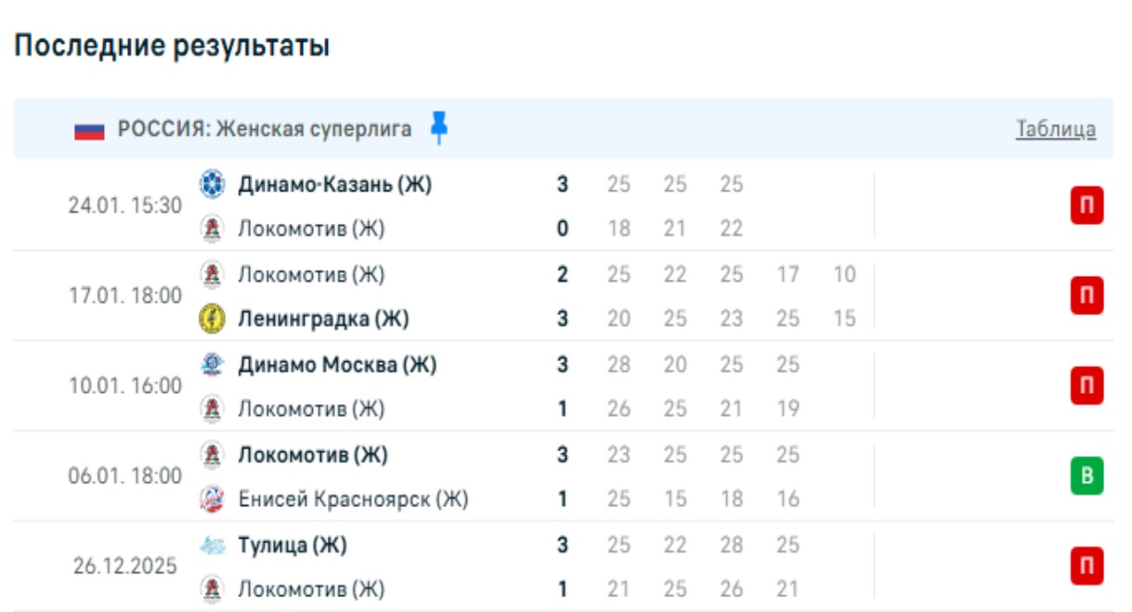Click the Ленинградка team logo
The height and width of the screenshot is (612, 1132).
point(213,319)
